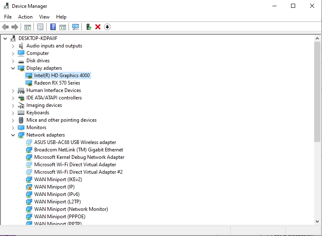Collapse the DESKTOP-KDPAIIF root node

pos(5,38)
